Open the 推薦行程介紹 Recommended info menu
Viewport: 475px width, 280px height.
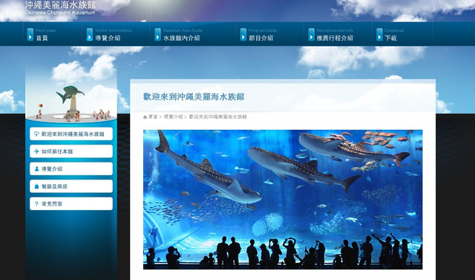tap(338, 34)
